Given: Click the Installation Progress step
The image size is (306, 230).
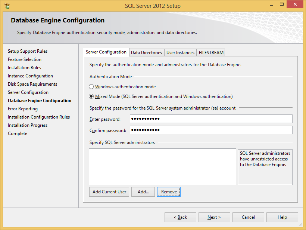Looking at the screenshot, I should point(28,125).
